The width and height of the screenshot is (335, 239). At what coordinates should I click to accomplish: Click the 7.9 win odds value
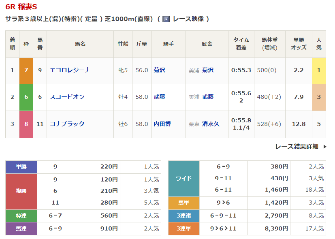point(299,97)
